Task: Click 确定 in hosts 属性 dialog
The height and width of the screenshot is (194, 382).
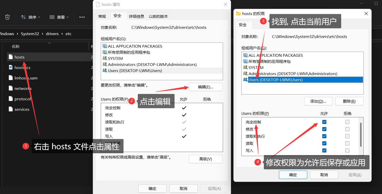Action: pyautogui.click(x=152, y=188)
